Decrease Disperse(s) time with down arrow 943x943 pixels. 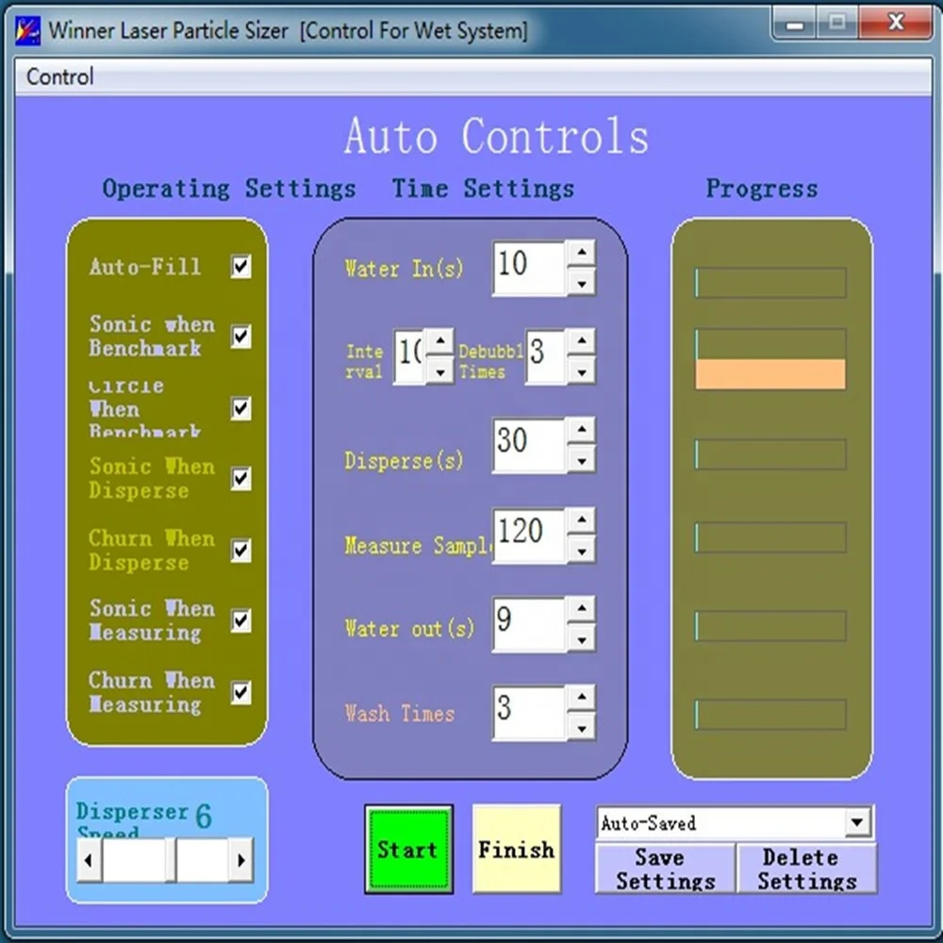point(581,459)
